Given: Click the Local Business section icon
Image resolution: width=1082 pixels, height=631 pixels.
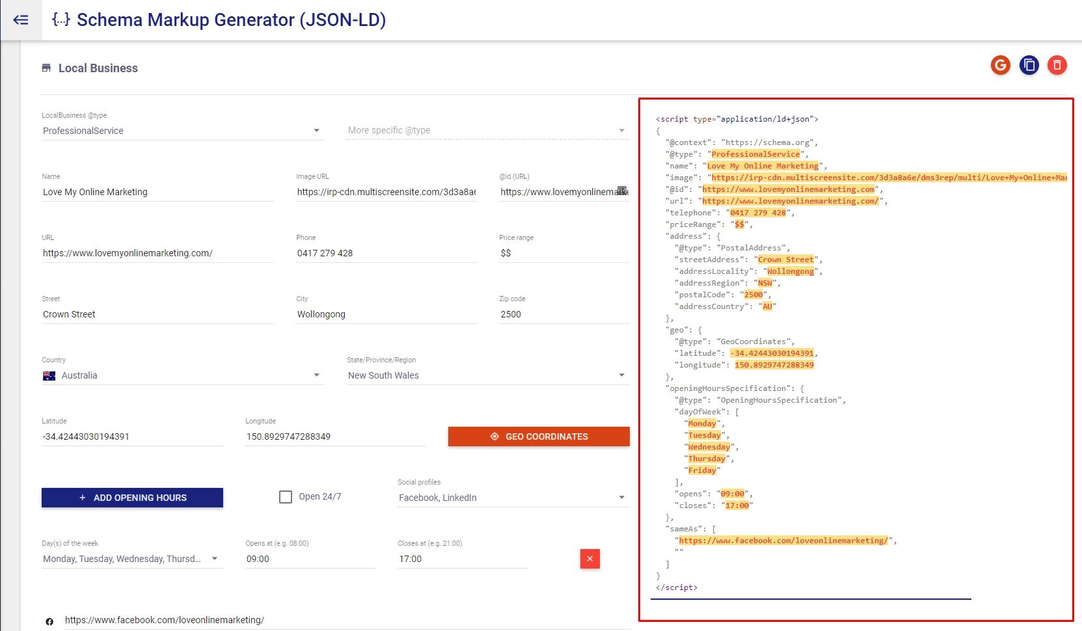Looking at the screenshot, I should (x=46, y=68).
